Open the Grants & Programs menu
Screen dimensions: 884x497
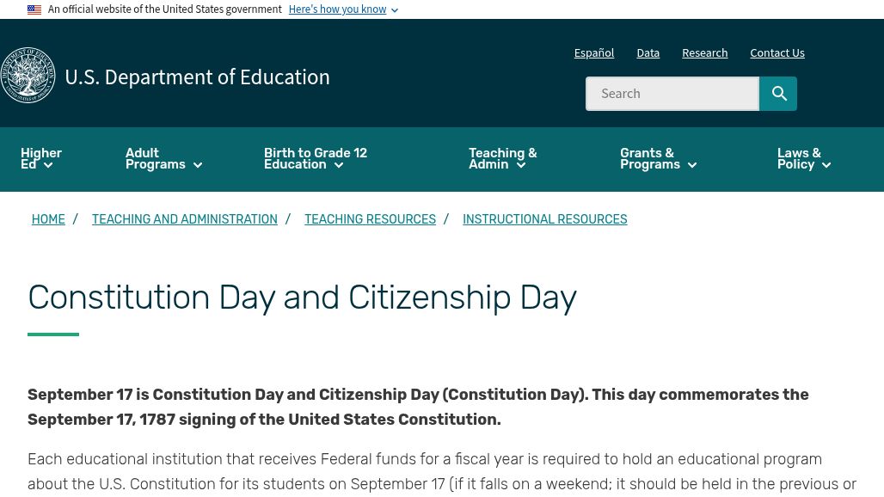coord(659,159)
